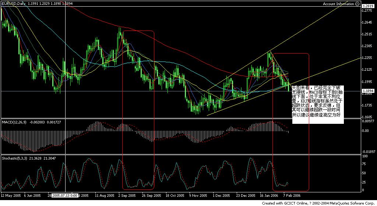The width and height of the screenshot is (377, 206).
Task: Click the 1.2819 price tag on axis
Action: (368, 6)
